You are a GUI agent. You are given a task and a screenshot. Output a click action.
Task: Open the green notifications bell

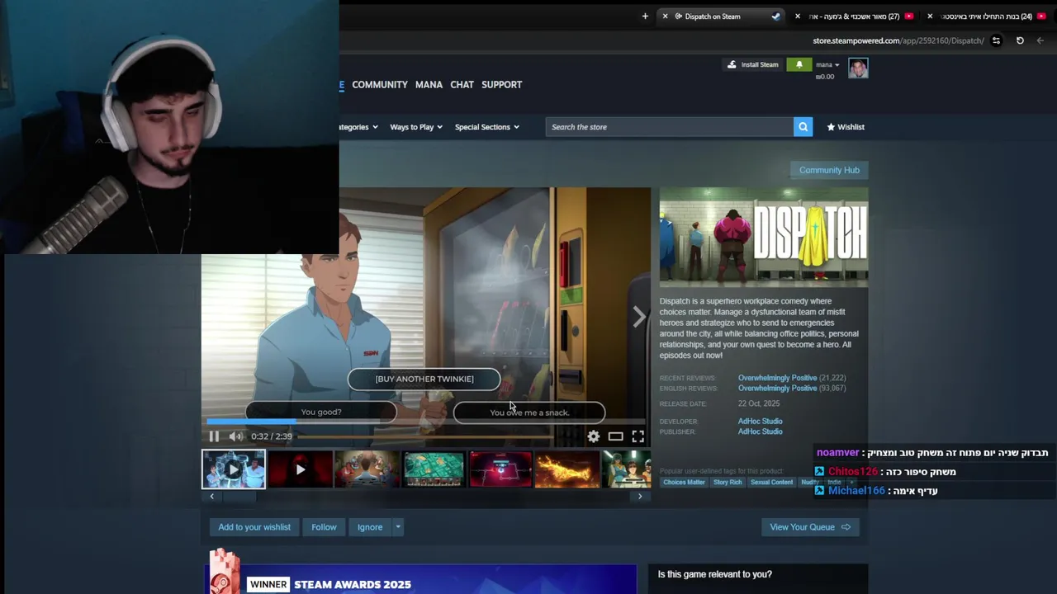pyautogui.click(x=799, y=64)
